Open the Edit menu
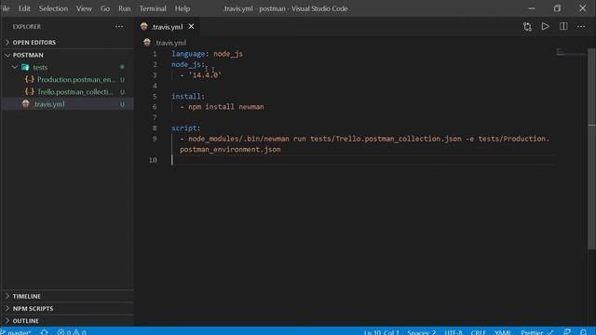The image size is (596, 335). point(24,8)
